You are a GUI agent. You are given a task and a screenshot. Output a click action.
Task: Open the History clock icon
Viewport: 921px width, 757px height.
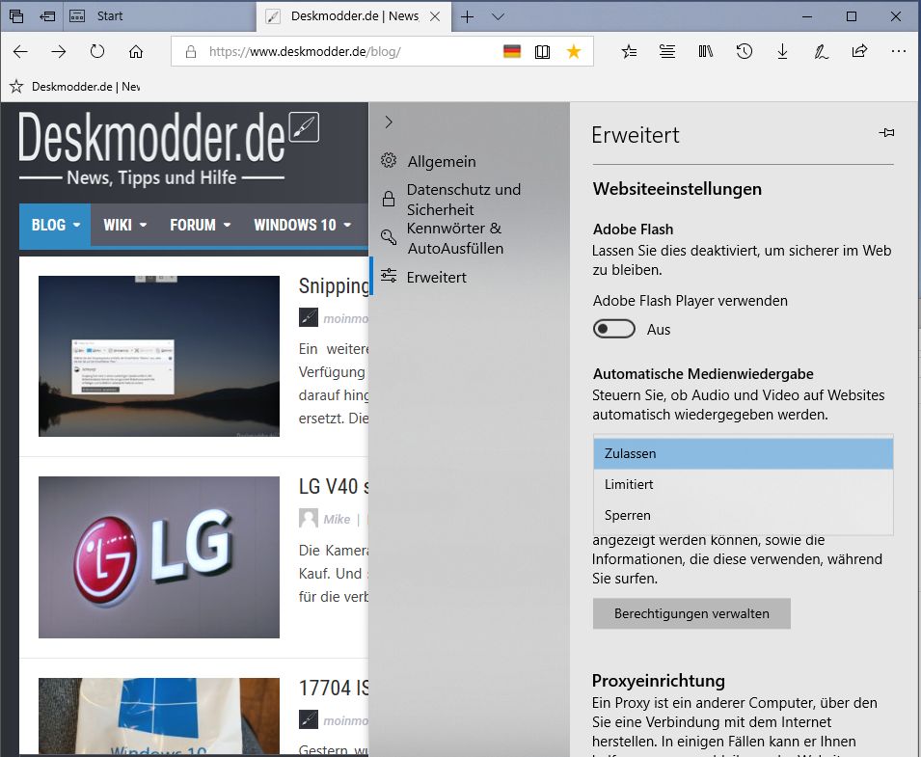(745, 52)
